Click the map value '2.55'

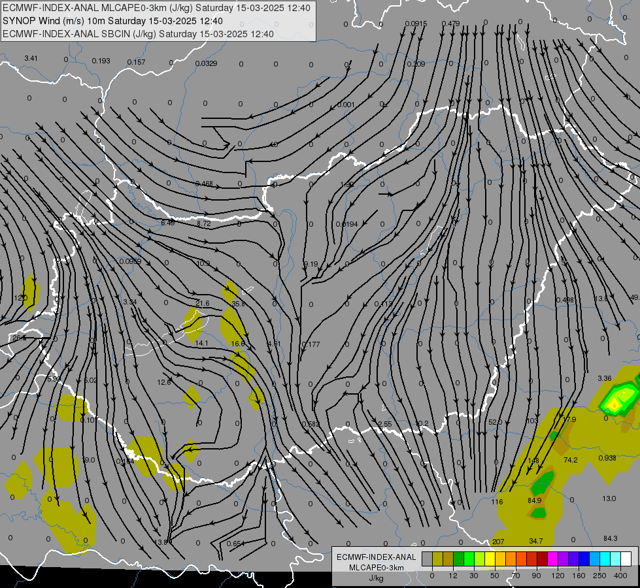385,424
